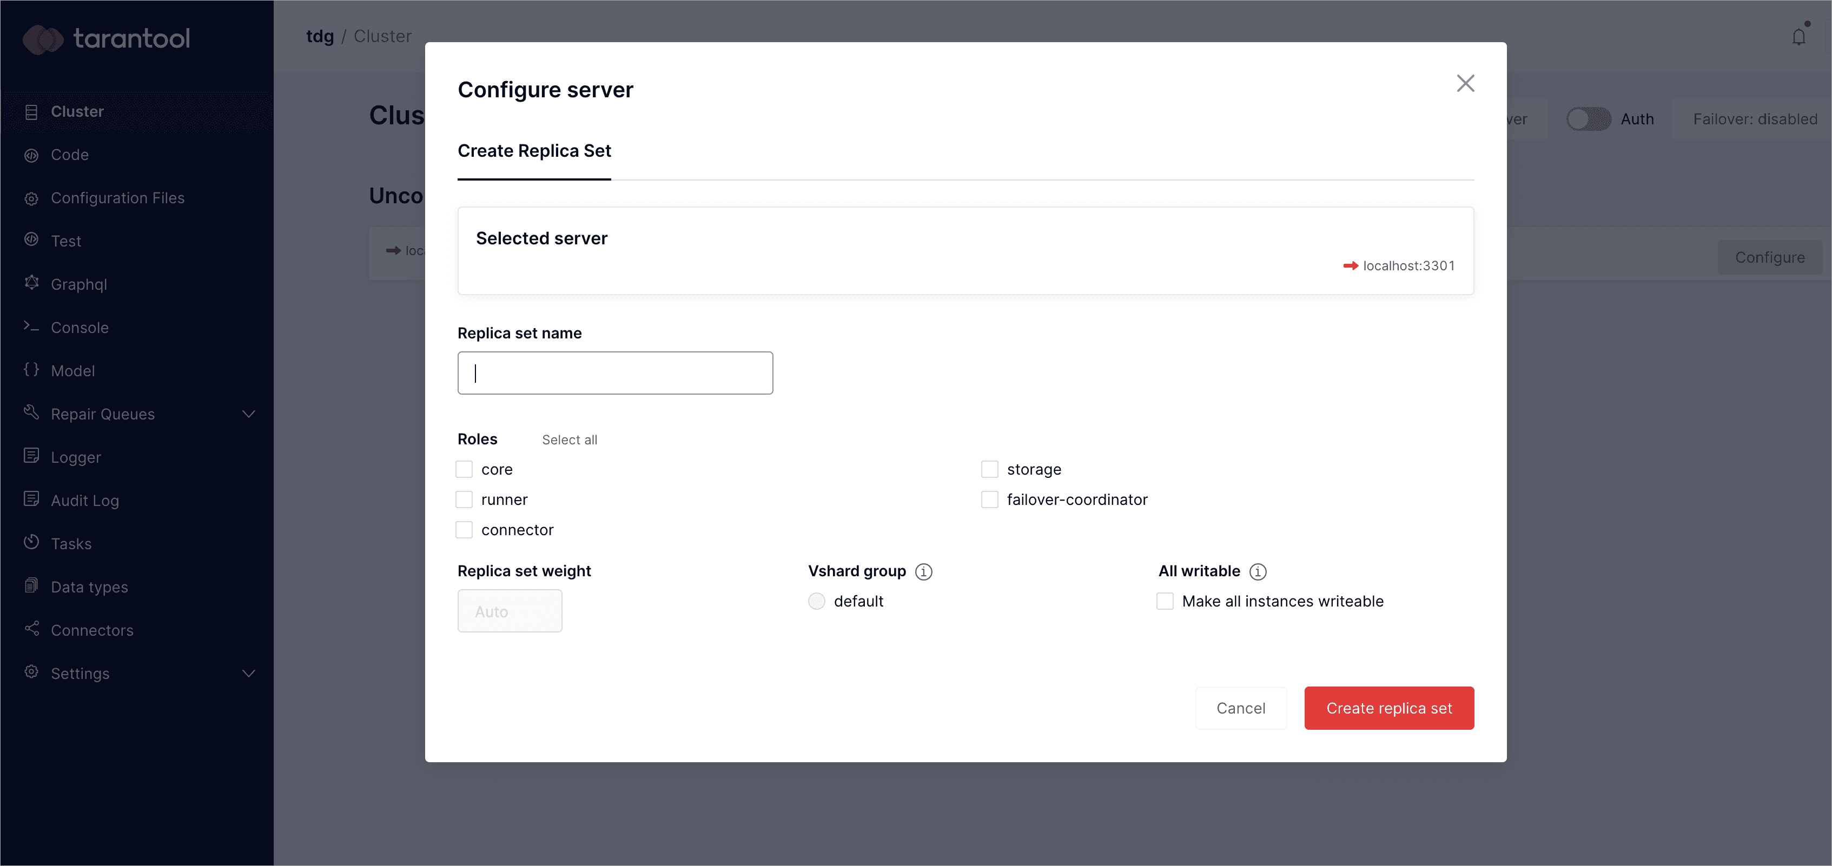1832x866 pixels.
Task: Check the storage role
Action: [x=989, y=469]
